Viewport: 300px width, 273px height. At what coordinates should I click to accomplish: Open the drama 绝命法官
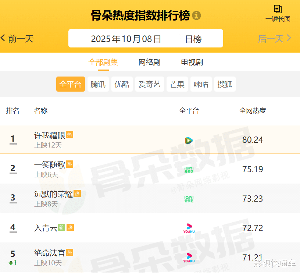(x=50, y=253)
